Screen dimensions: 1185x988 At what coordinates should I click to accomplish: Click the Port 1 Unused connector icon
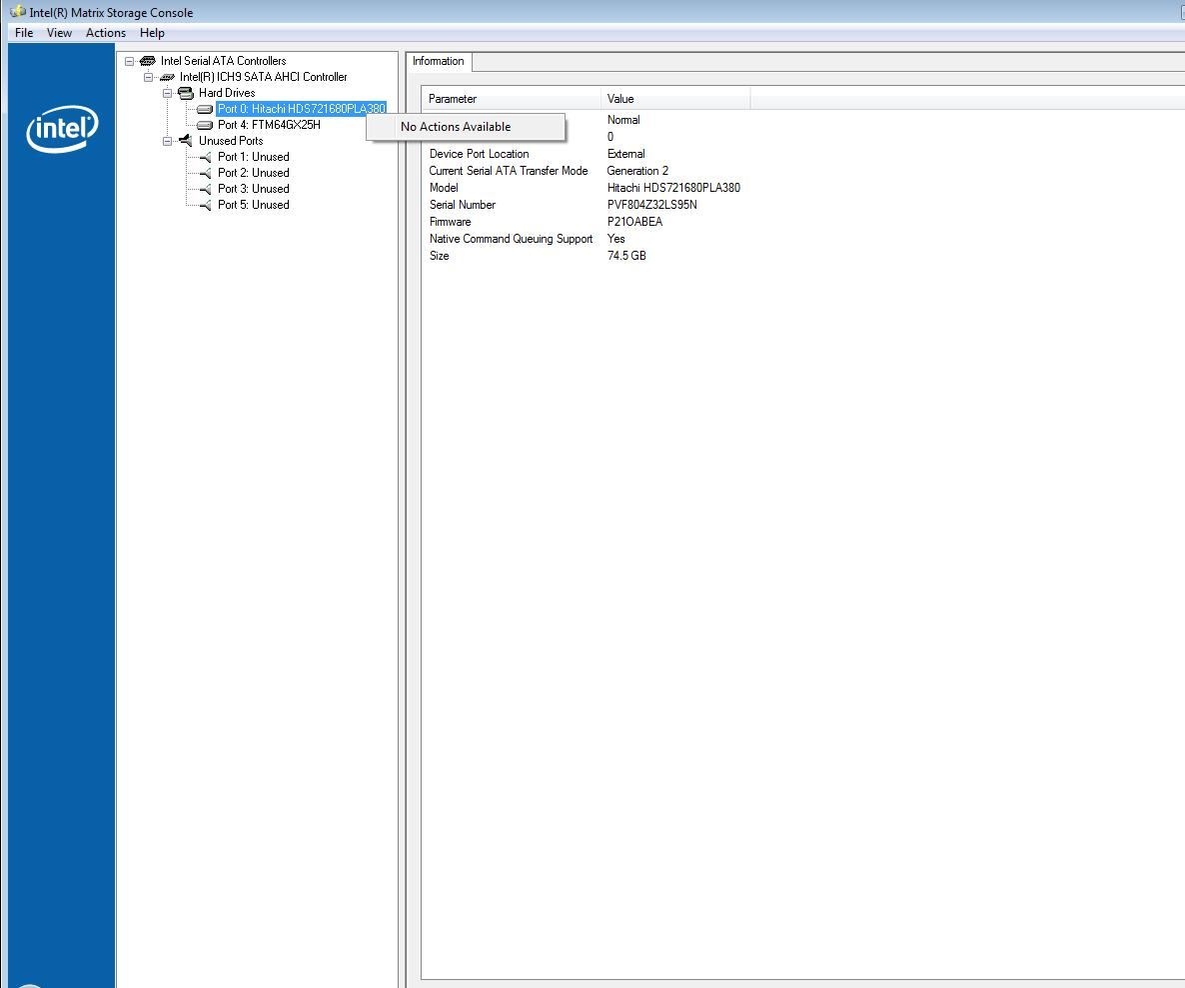coord(205,157)
